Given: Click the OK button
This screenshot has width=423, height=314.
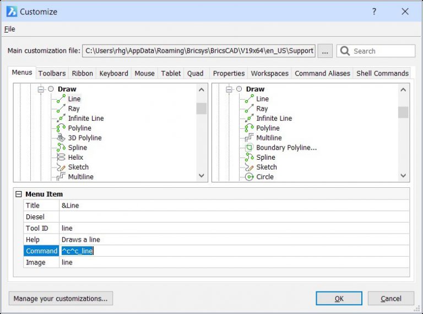Looking at the screenshot, I should point(339,299).
